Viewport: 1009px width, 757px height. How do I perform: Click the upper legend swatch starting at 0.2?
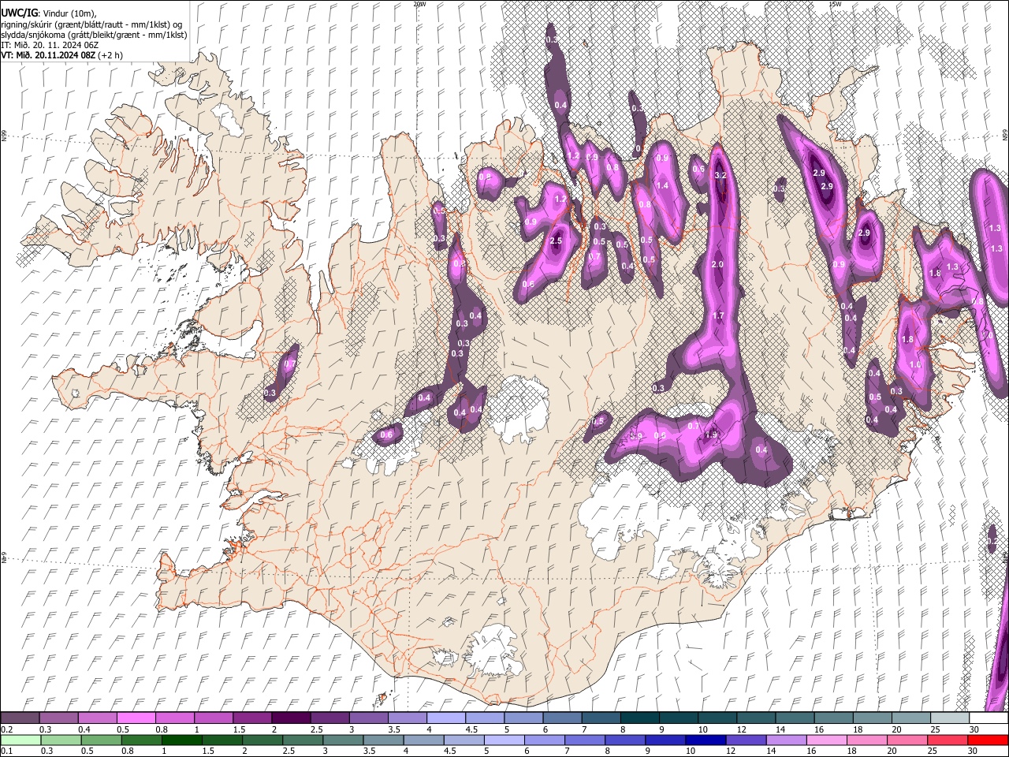coord(20,718)
